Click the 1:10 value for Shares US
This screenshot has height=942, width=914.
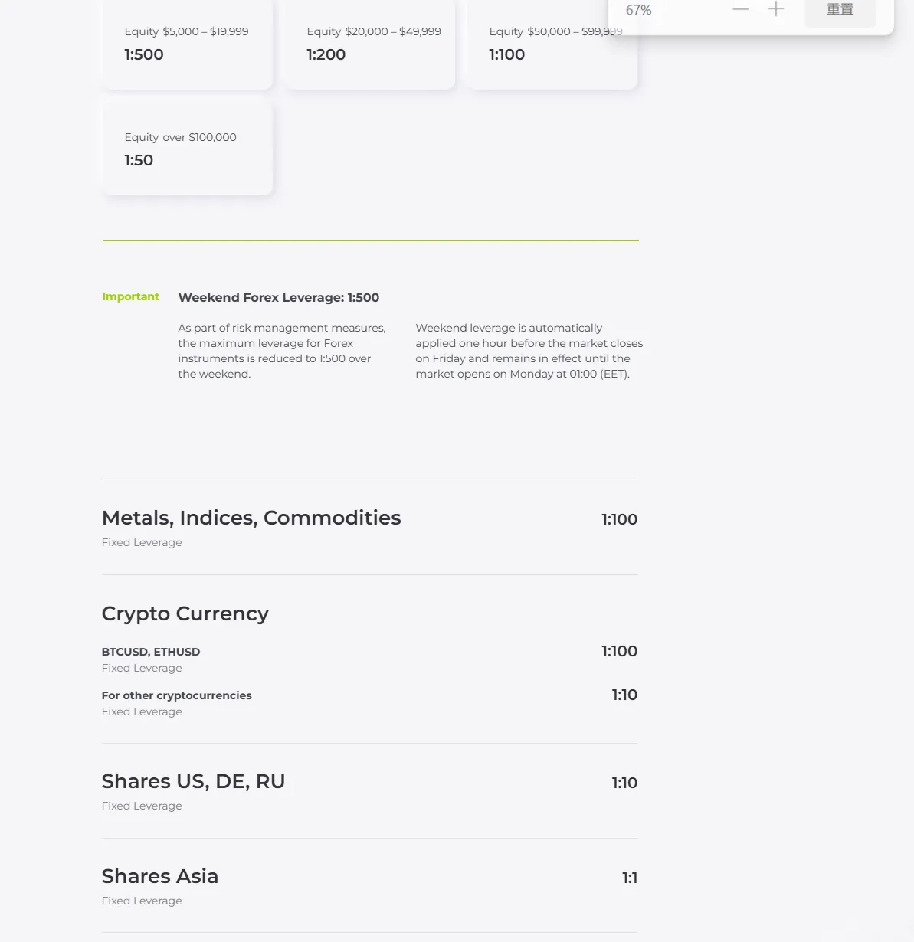(x=624, y=783)
